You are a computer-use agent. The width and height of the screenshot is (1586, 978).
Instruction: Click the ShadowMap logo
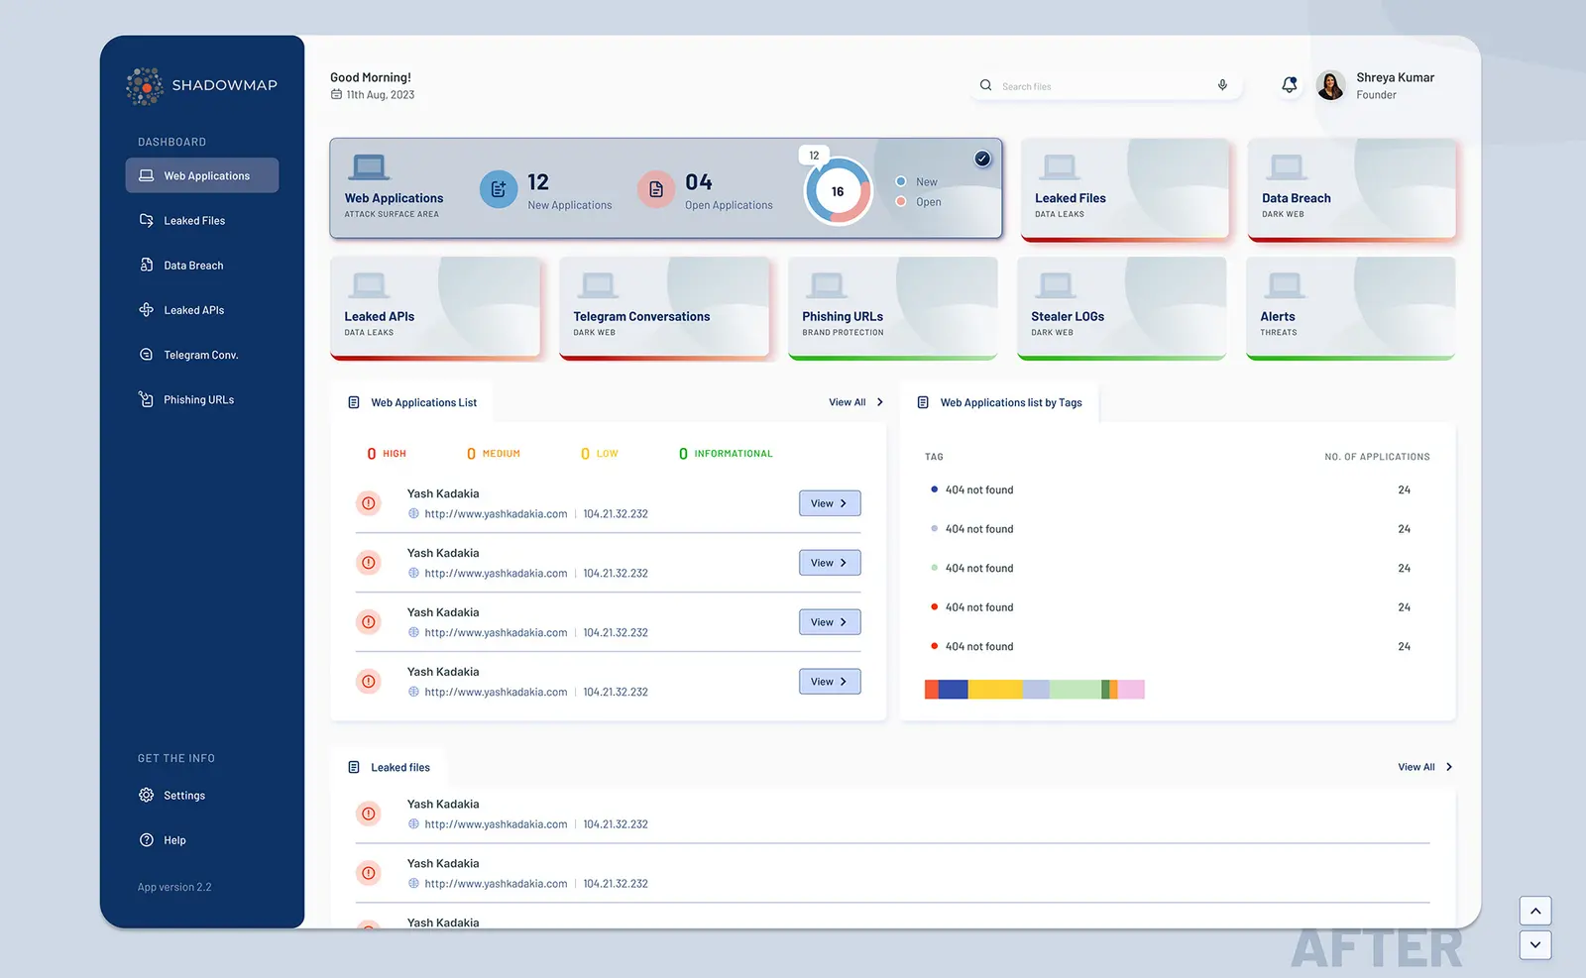tap(202, 86)
